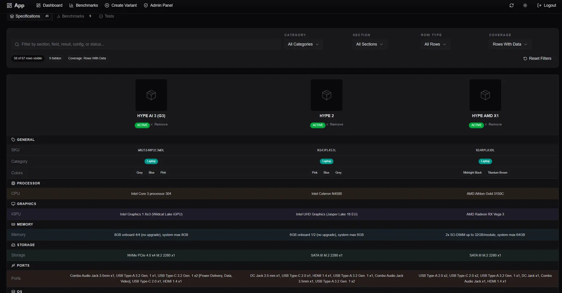Open the All Categories dropdown

[303, 44]
